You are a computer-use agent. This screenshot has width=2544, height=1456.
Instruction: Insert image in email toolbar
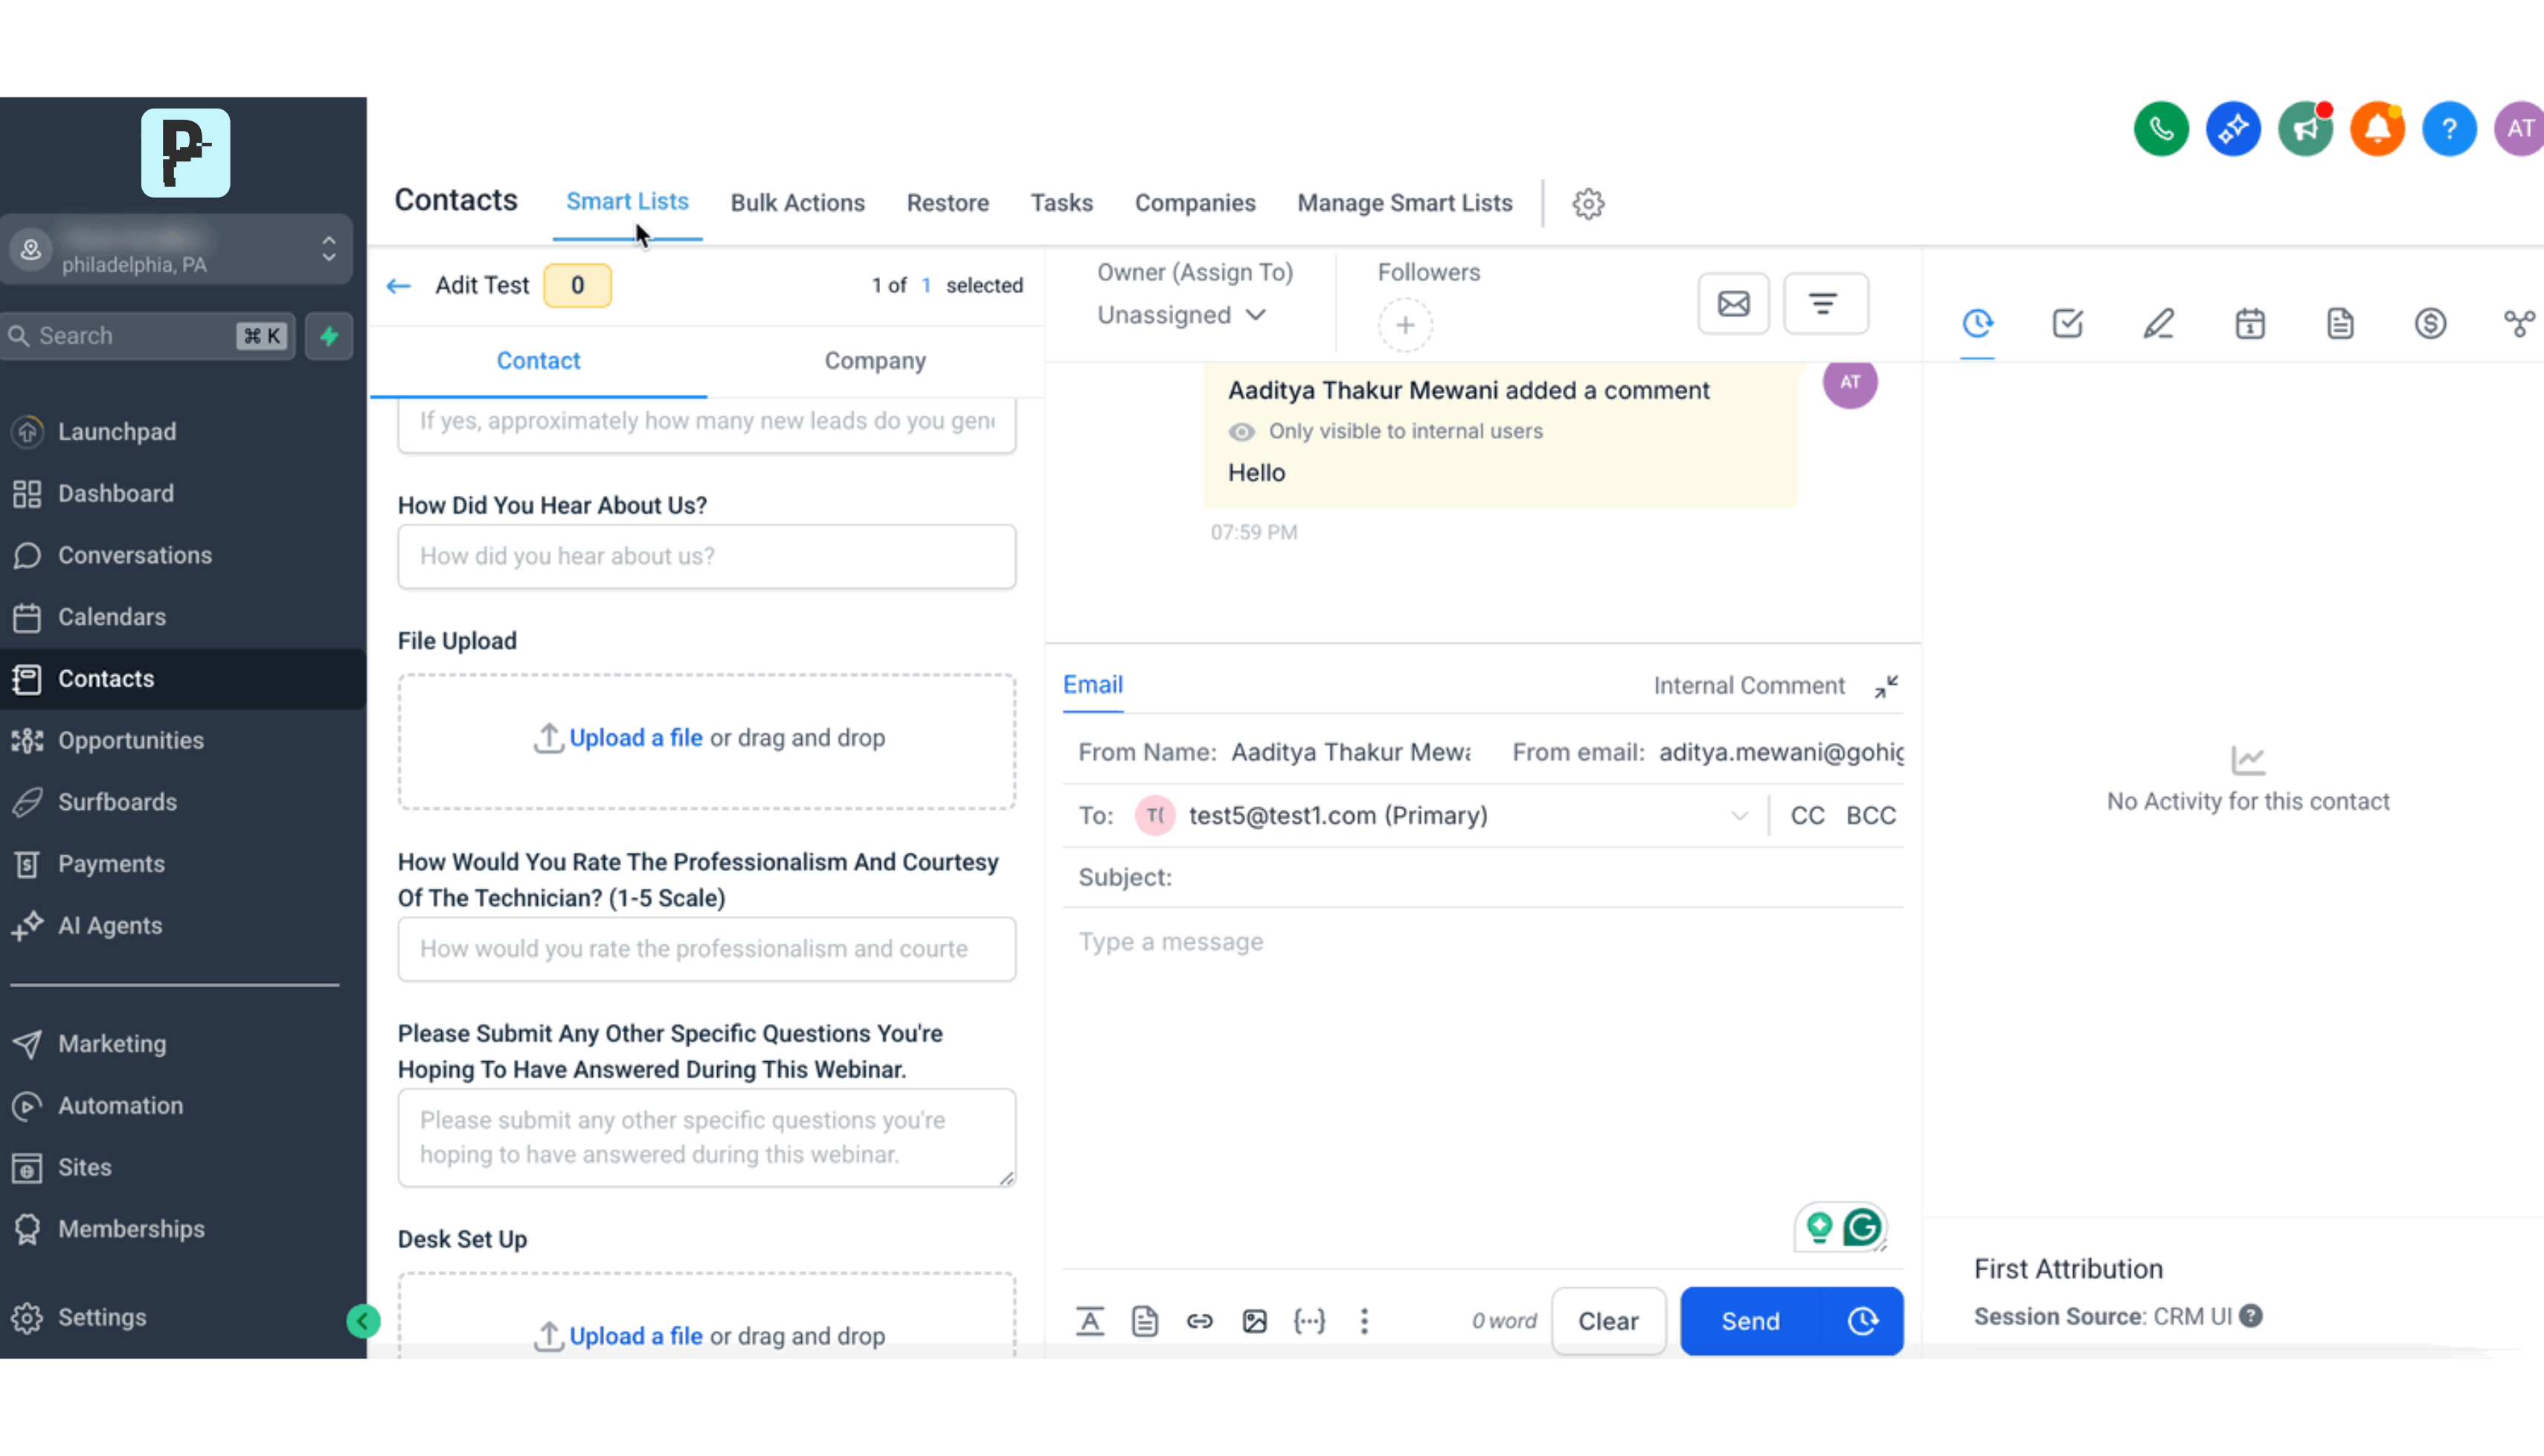click(1254, 1321)
